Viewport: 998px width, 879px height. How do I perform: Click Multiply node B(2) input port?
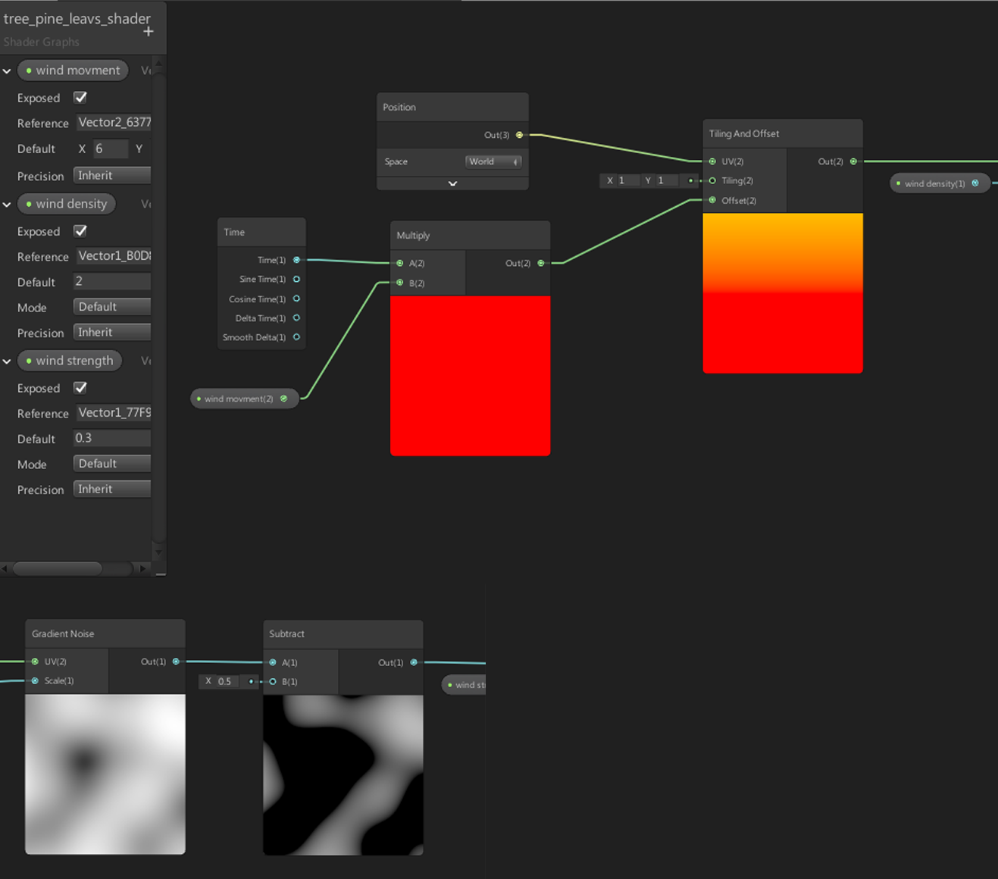click(x=400, y=283)
